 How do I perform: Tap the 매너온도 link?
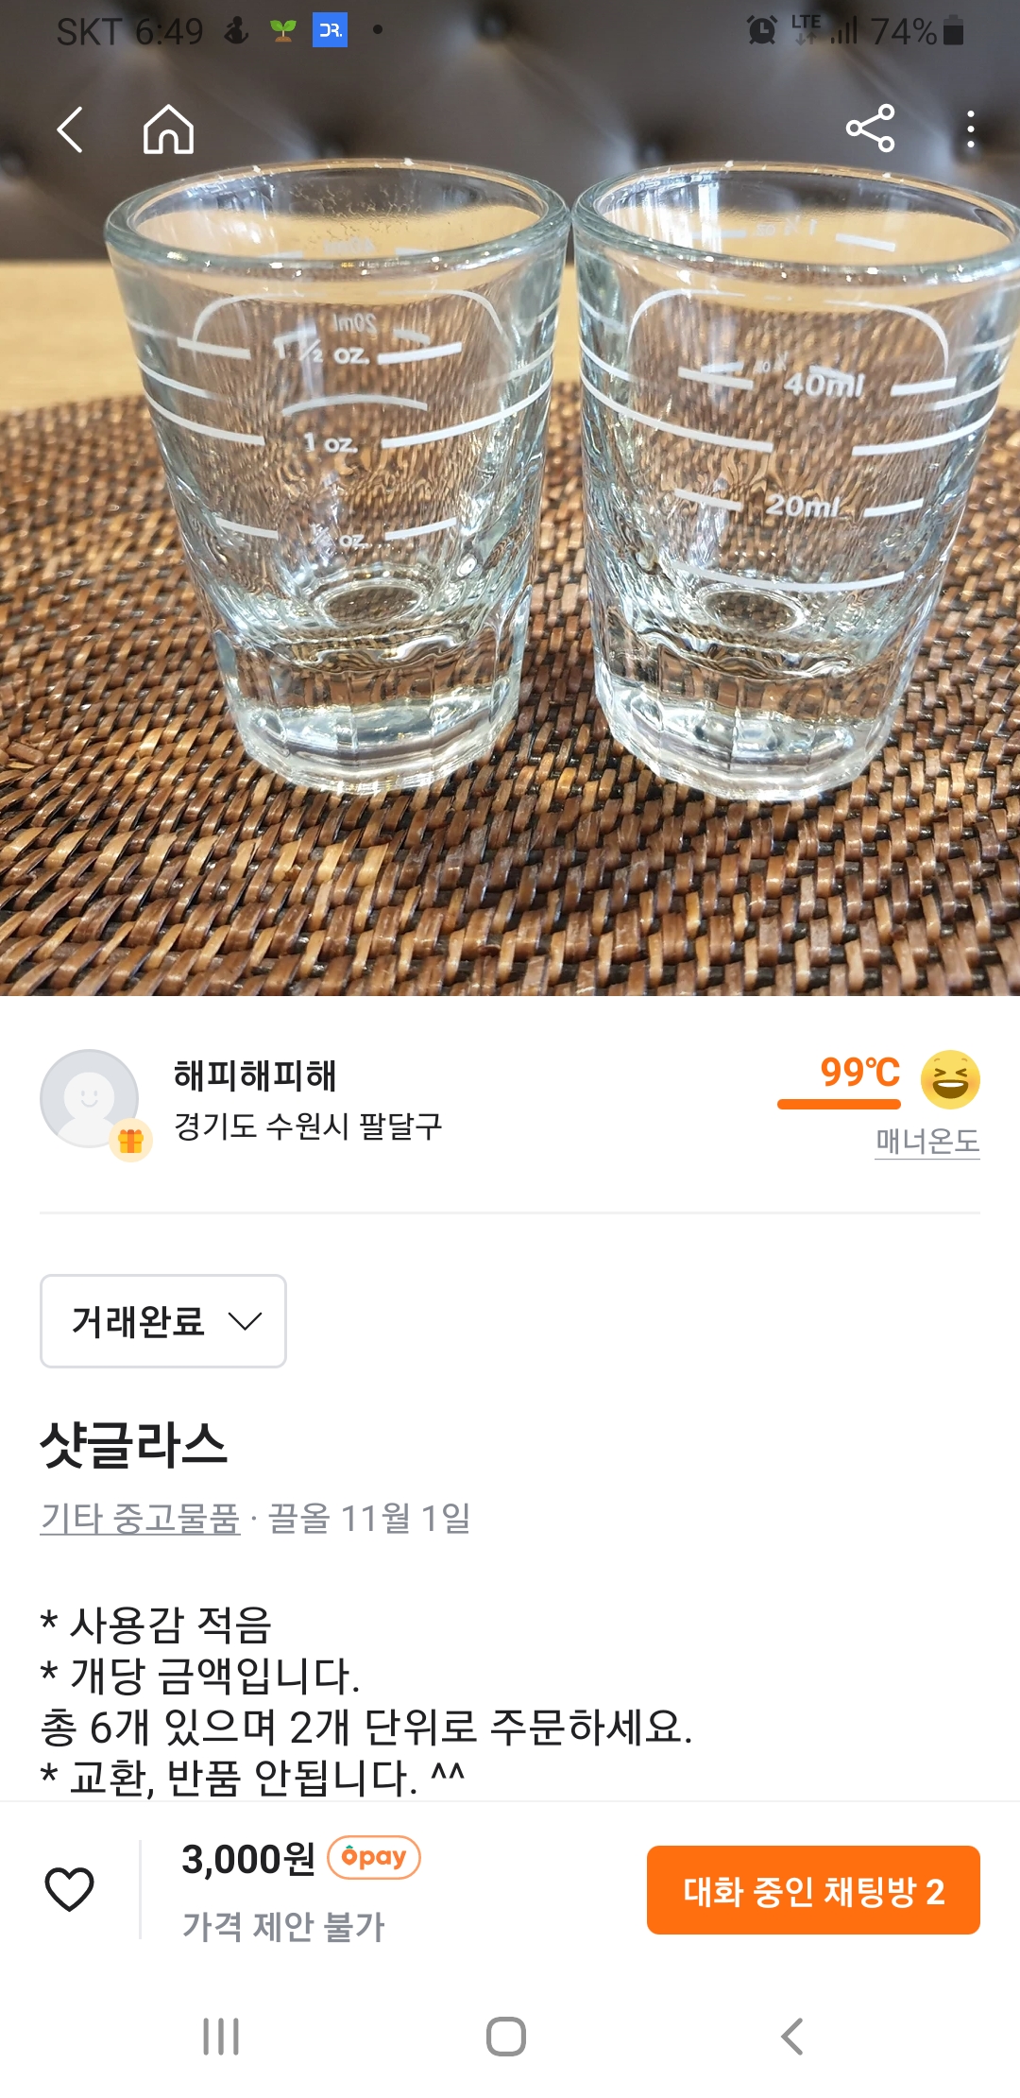tap(926, 1142)
